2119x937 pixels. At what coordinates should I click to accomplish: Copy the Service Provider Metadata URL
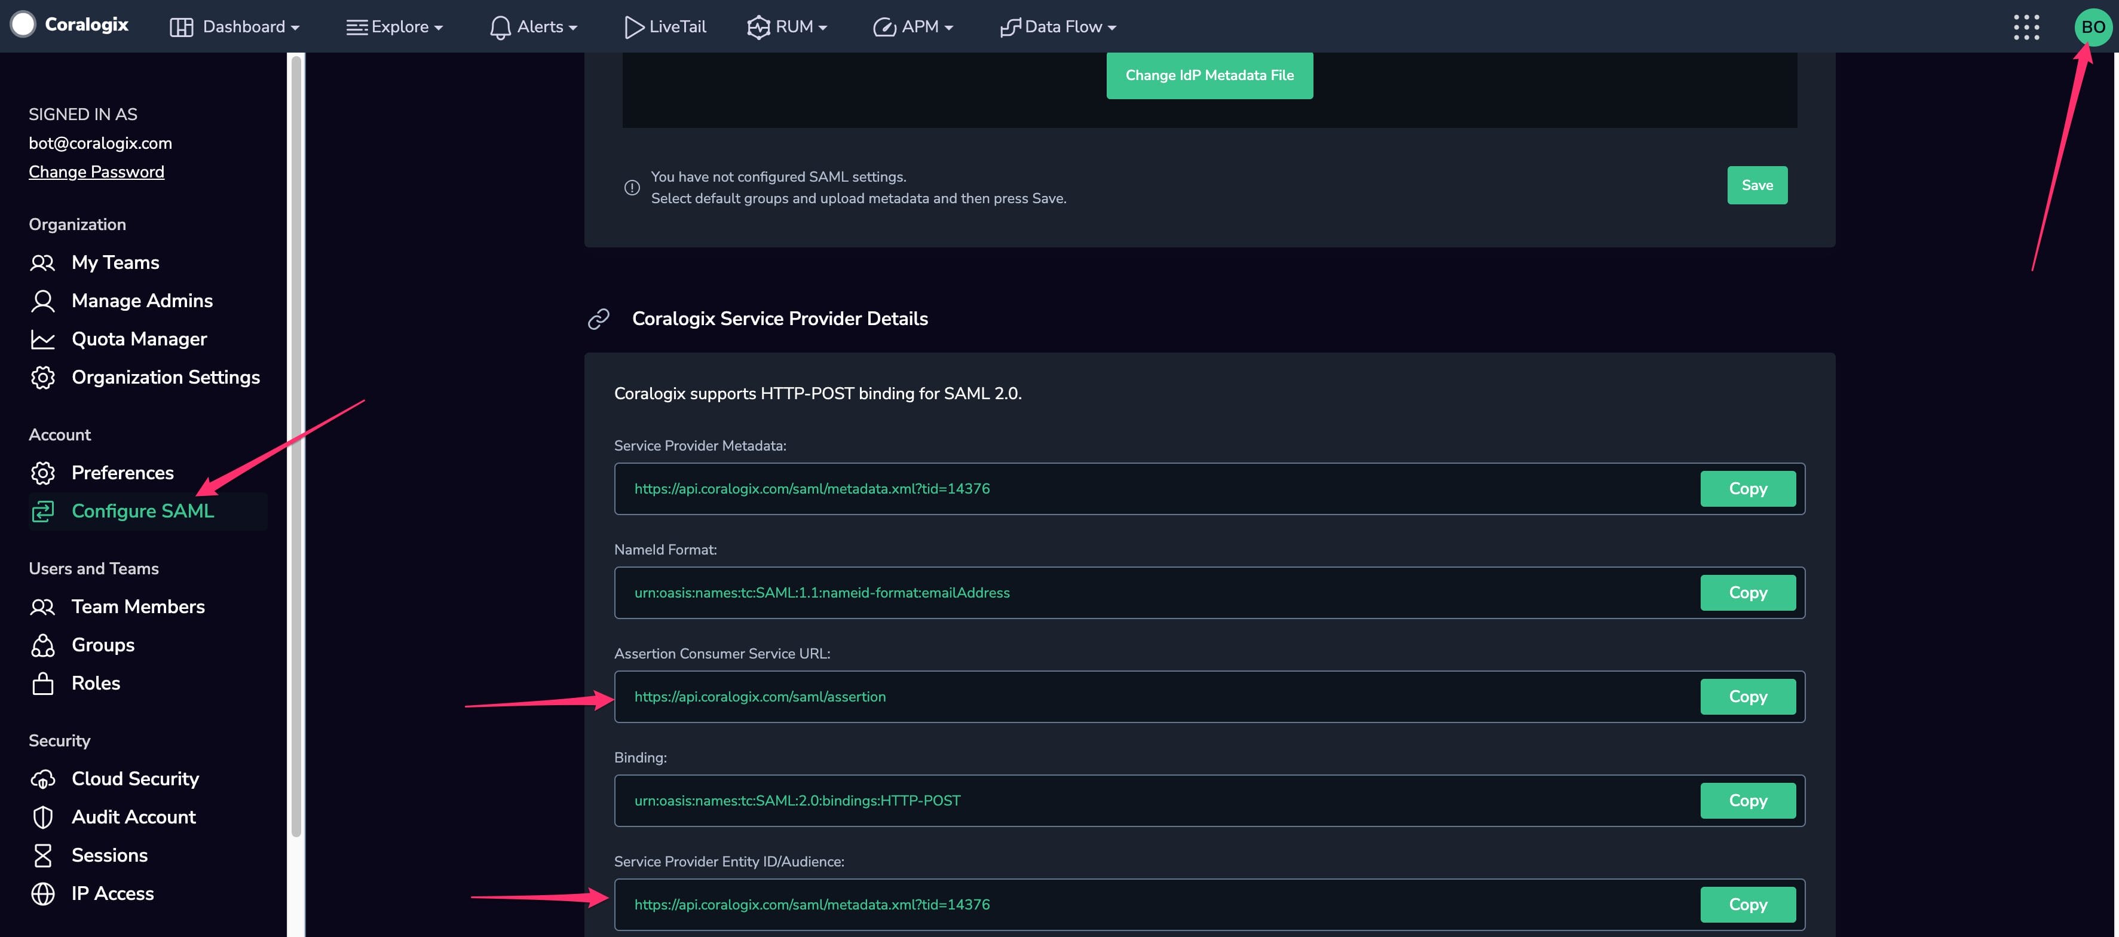pyautogui.click(x=1748, y=489)
